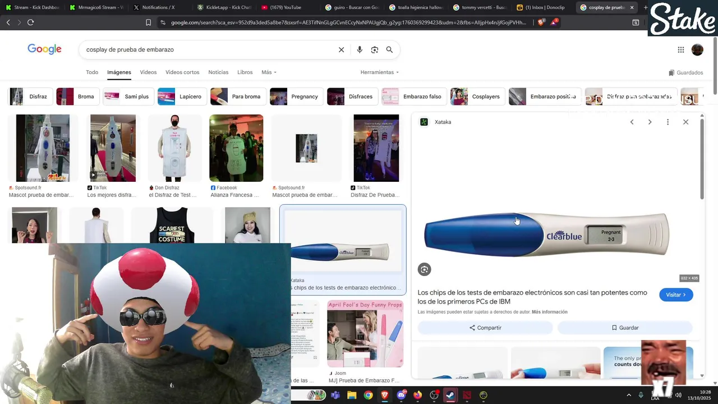Bookmark this page icon in address bar

[x=148, y=22]
